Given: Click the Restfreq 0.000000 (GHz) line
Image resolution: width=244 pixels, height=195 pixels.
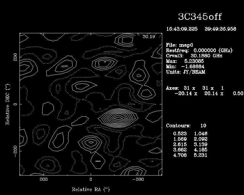Looking at the screenshot, I should click(199, 50).
